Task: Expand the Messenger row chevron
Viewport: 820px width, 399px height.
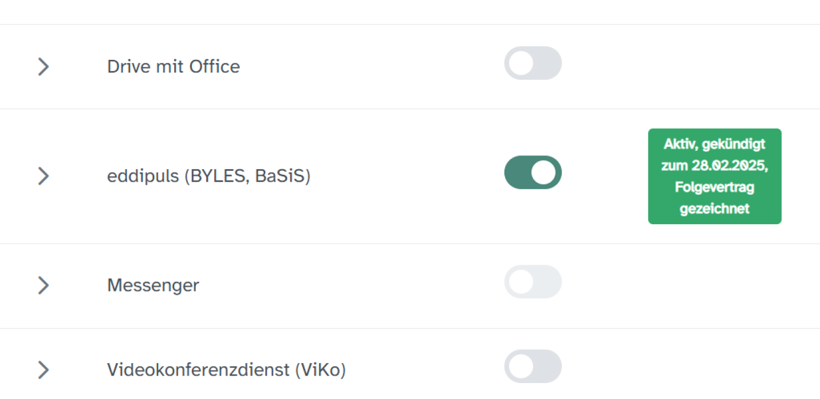Action: point(43,285)
